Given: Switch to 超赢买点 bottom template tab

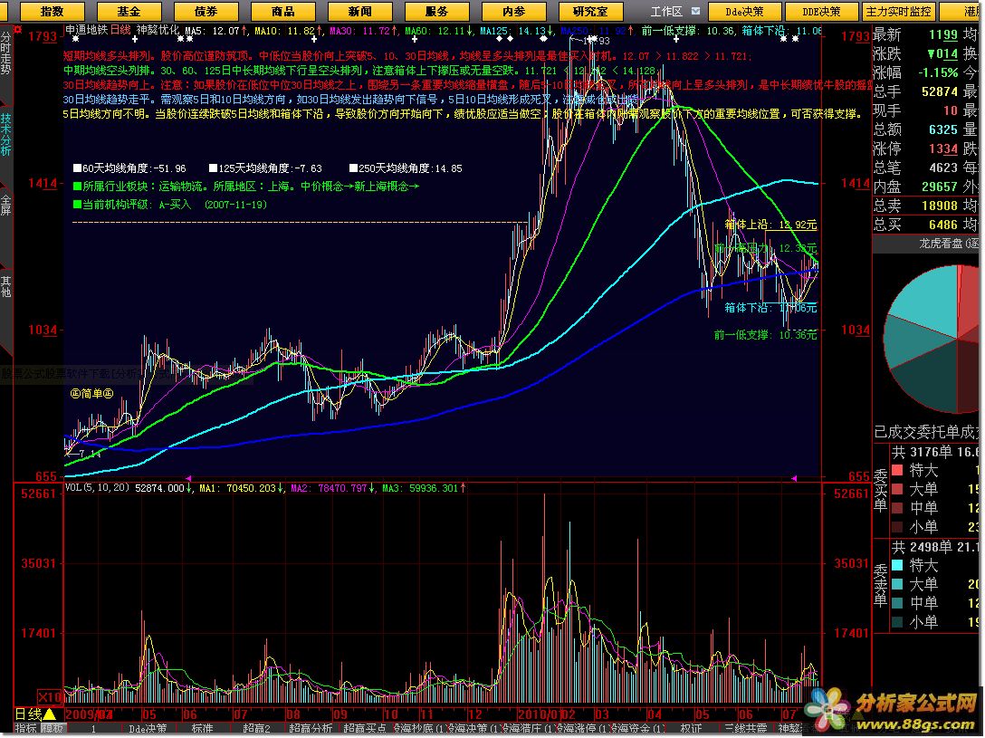Looking at the screenshot, I should tap(365, 729).
